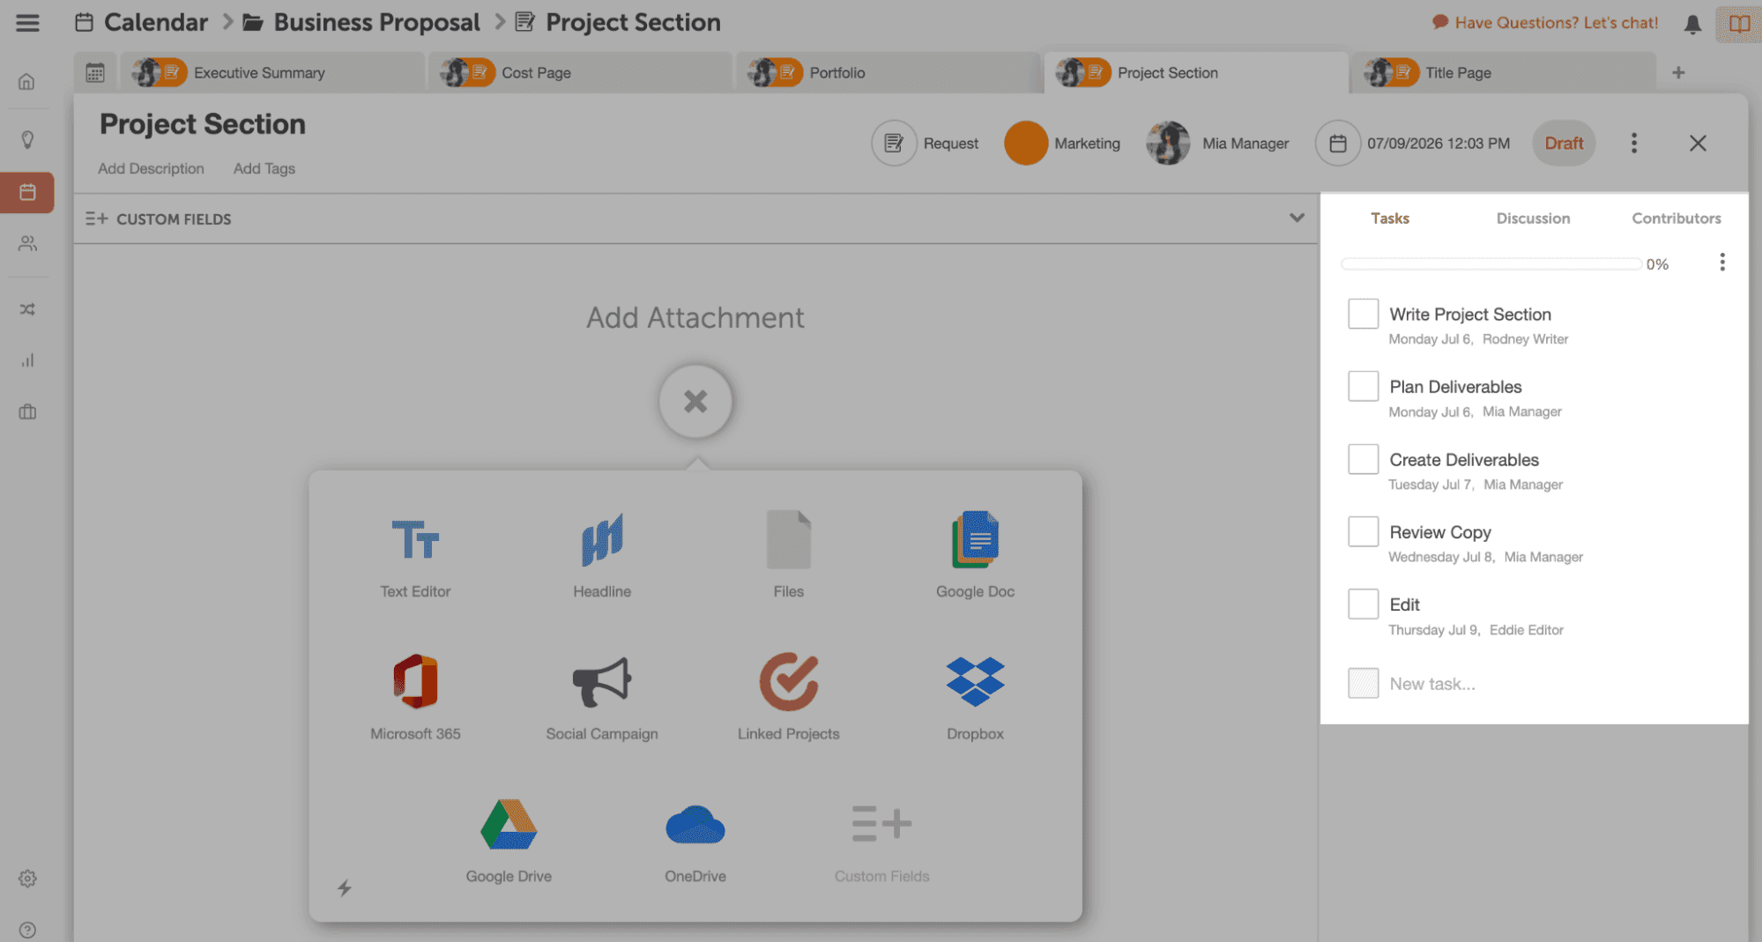Open the Microsoft 365 attachment option
The width and height of the screenshot is (1762, 942).
pos(414,696)
